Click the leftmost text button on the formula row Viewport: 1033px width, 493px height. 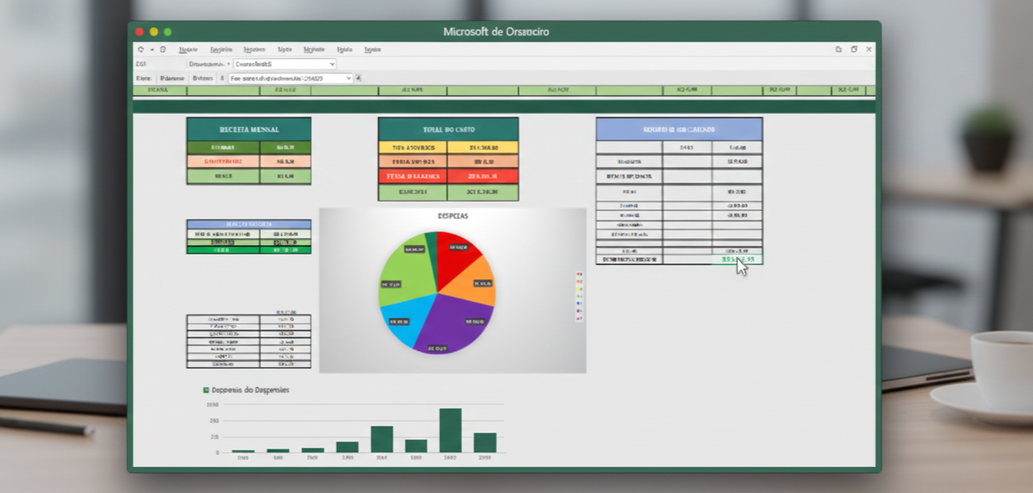pos(143,79)
